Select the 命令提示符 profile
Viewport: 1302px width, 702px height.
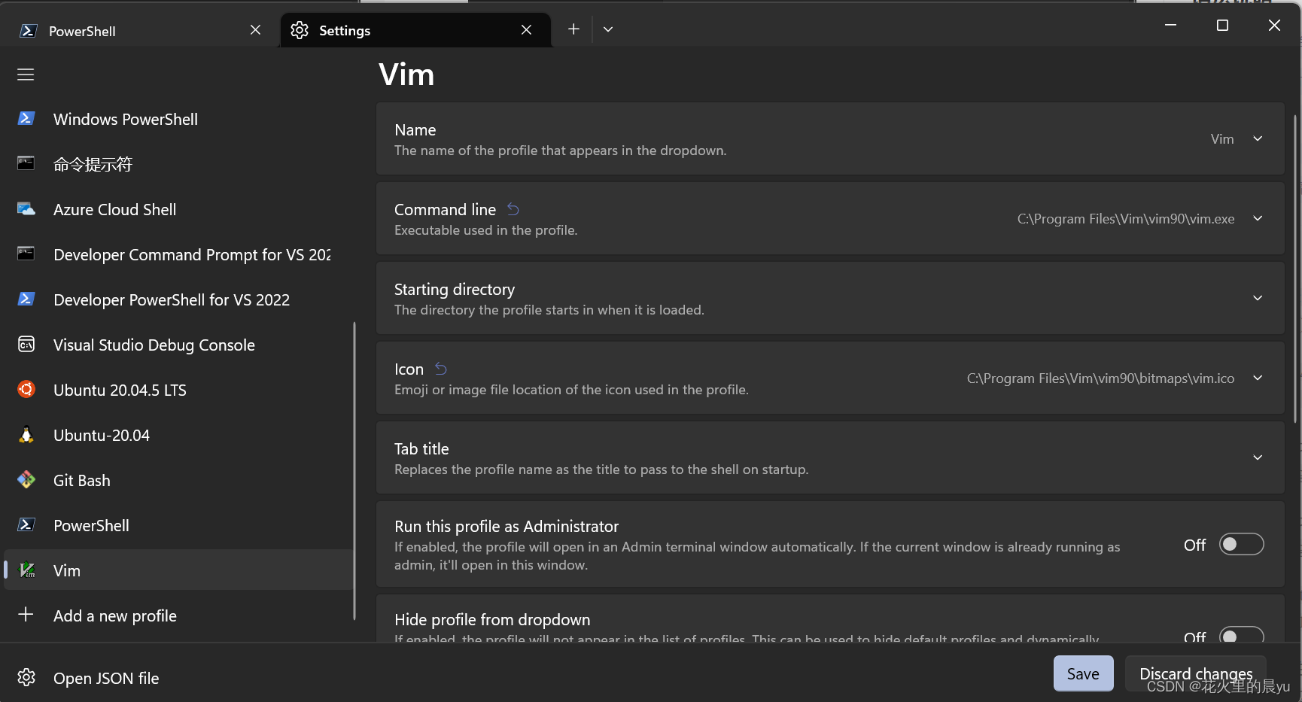(x=179, y=164)
